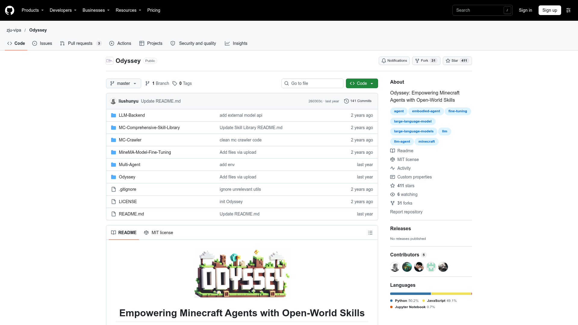Click the minecraft topic tag
The height and width of the screenshot is (325, 578).
click(x=427, y=141)
